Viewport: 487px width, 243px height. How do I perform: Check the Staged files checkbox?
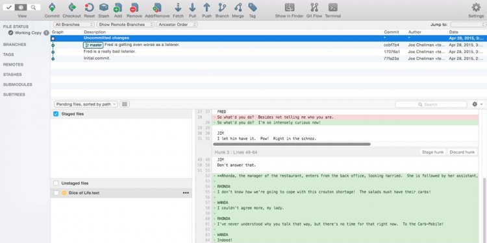click(x=56, y=114)
